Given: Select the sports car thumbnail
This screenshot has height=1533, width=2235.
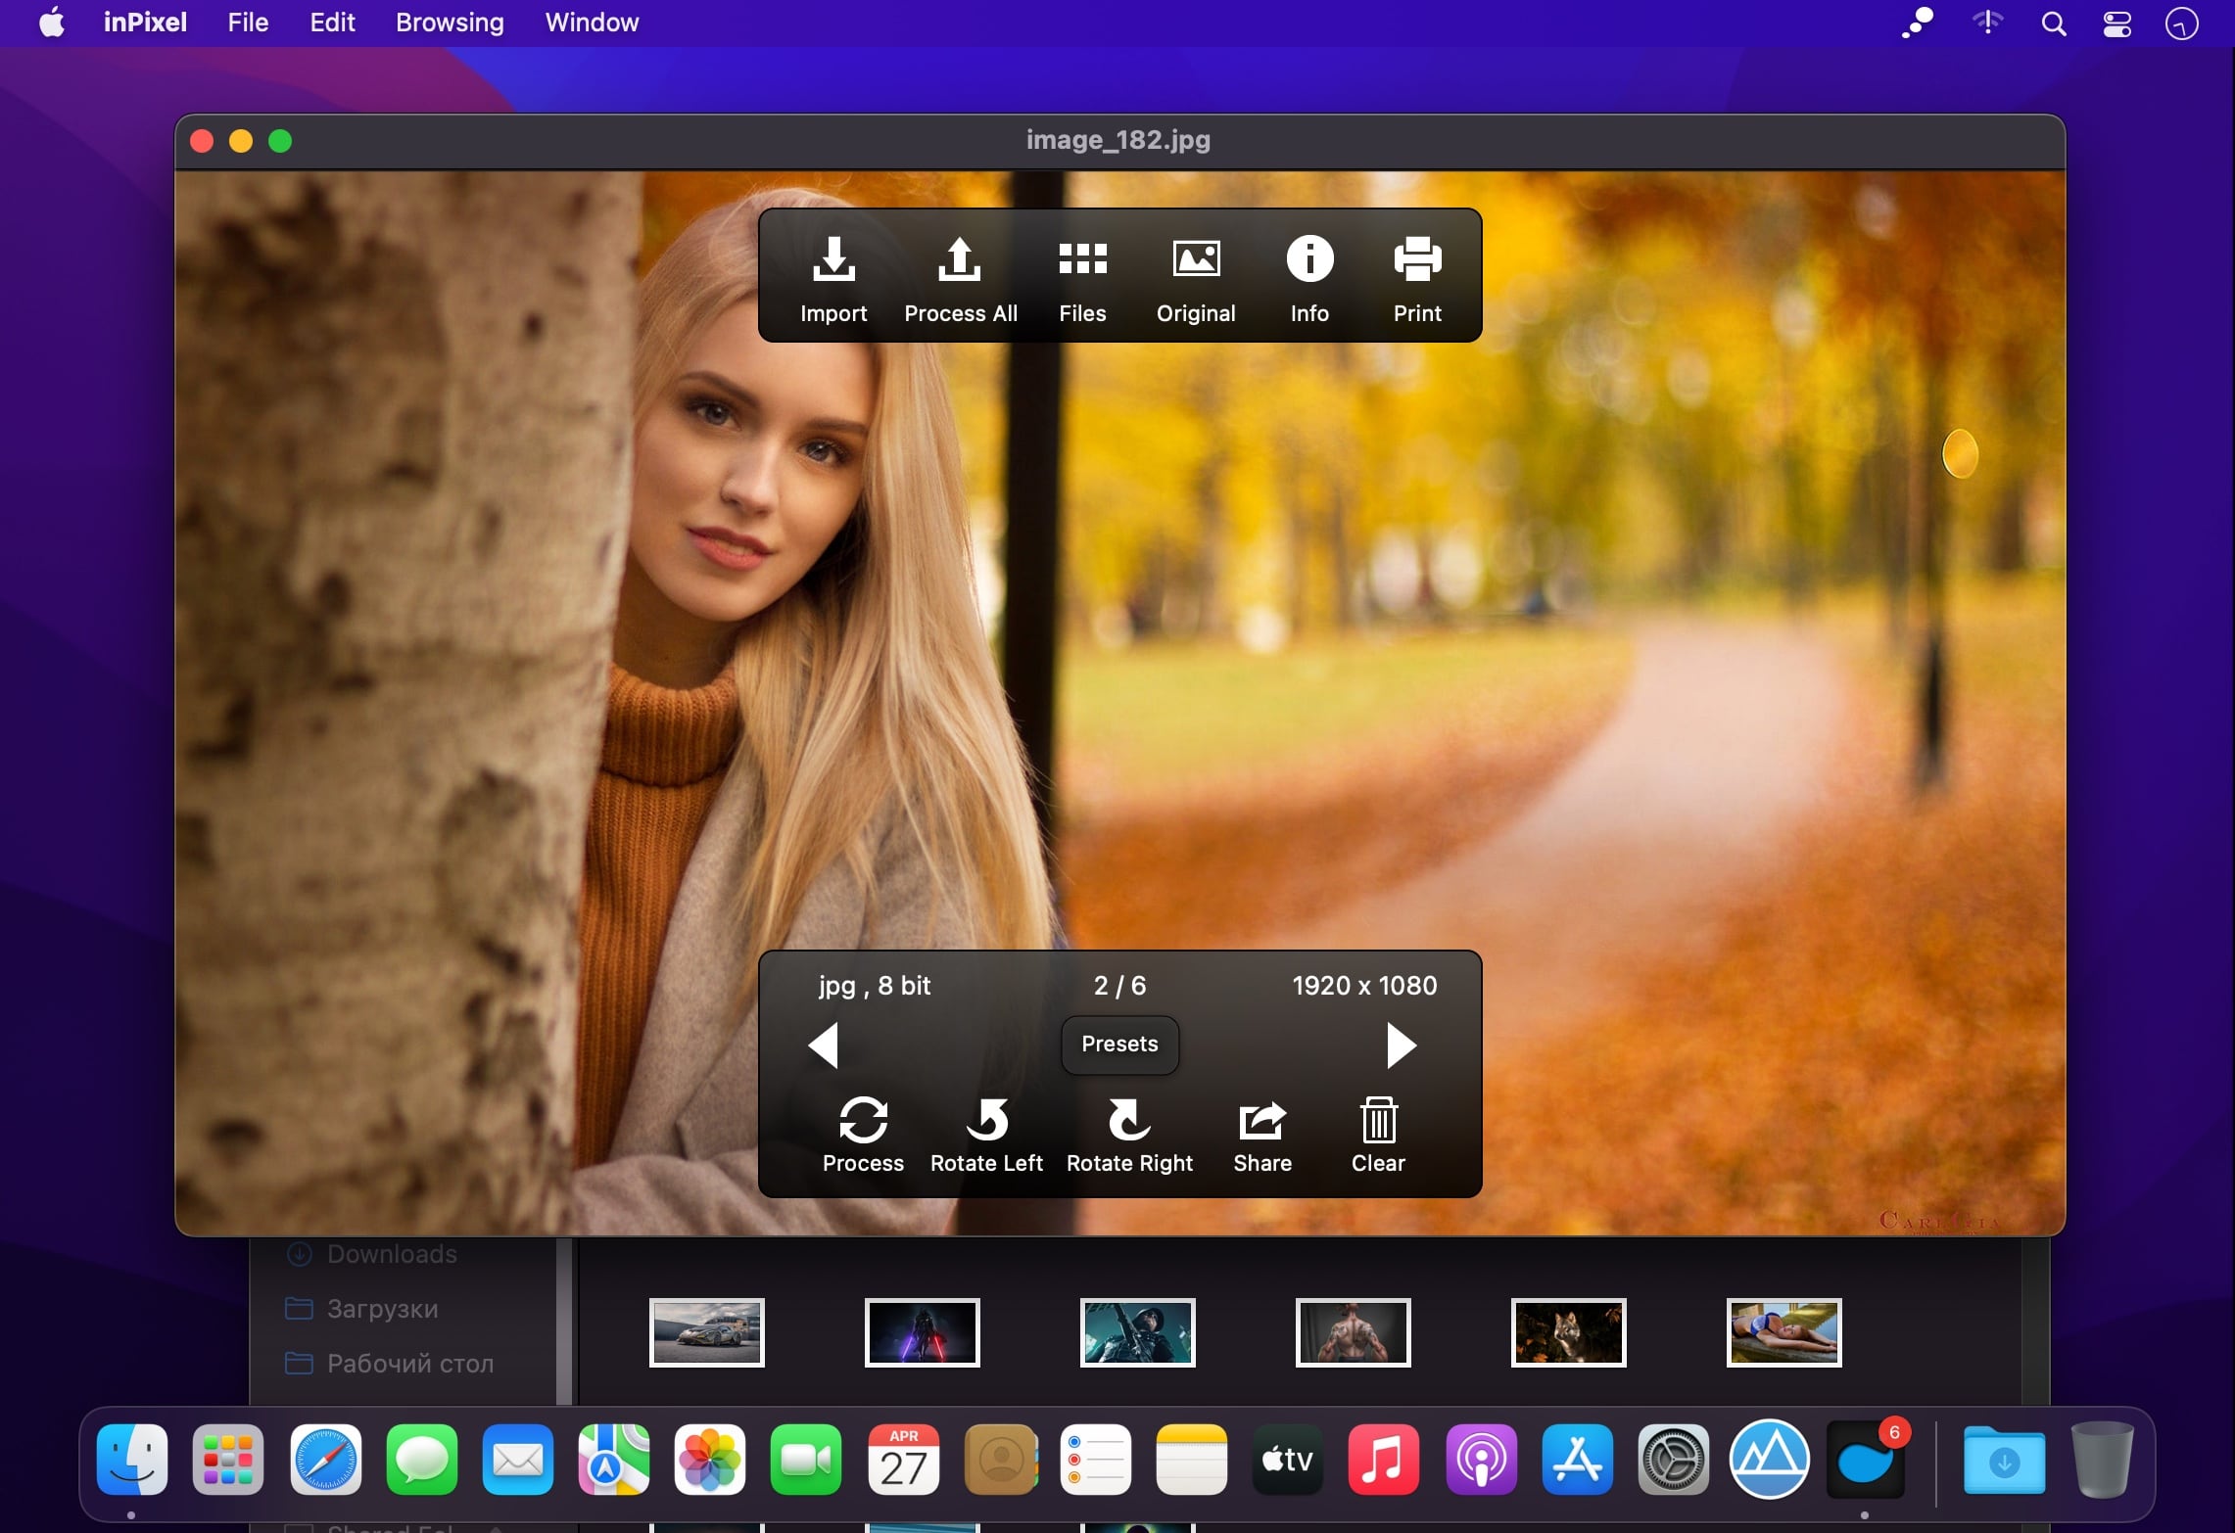Looking at the screenshot, I should point(707,1332).
